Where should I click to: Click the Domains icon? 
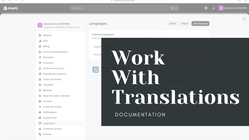click(40, 101)
